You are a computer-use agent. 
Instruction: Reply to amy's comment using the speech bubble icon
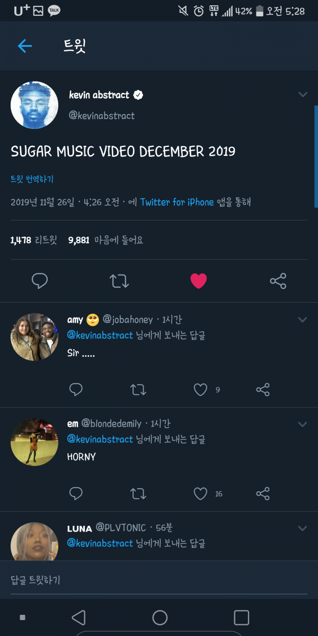tap(76, 390)
